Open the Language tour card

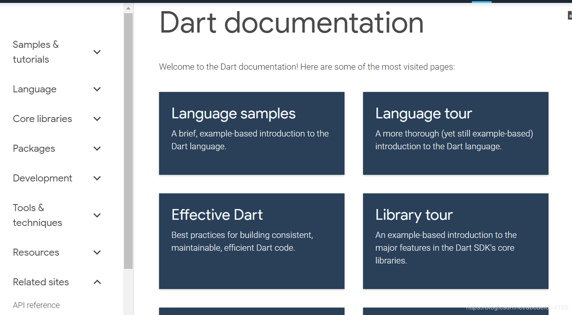[x=456, y=133]
